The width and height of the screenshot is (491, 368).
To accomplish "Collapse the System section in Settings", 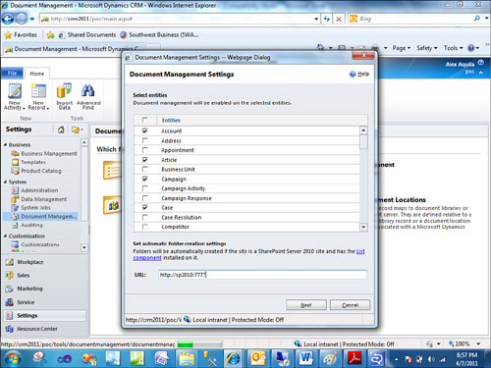I will coord(5,182).
